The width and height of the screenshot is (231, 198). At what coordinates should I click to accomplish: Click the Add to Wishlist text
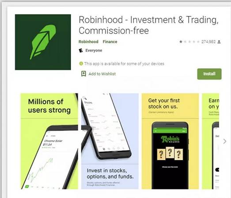pos(102,74)
